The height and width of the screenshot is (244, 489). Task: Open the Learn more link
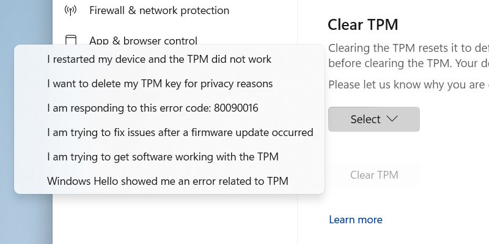pos(356,220)
